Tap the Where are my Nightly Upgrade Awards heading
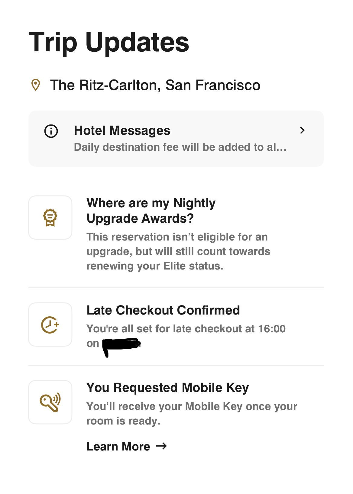The width and height of the screenshot is (353, 494). [x=151, y=211]
